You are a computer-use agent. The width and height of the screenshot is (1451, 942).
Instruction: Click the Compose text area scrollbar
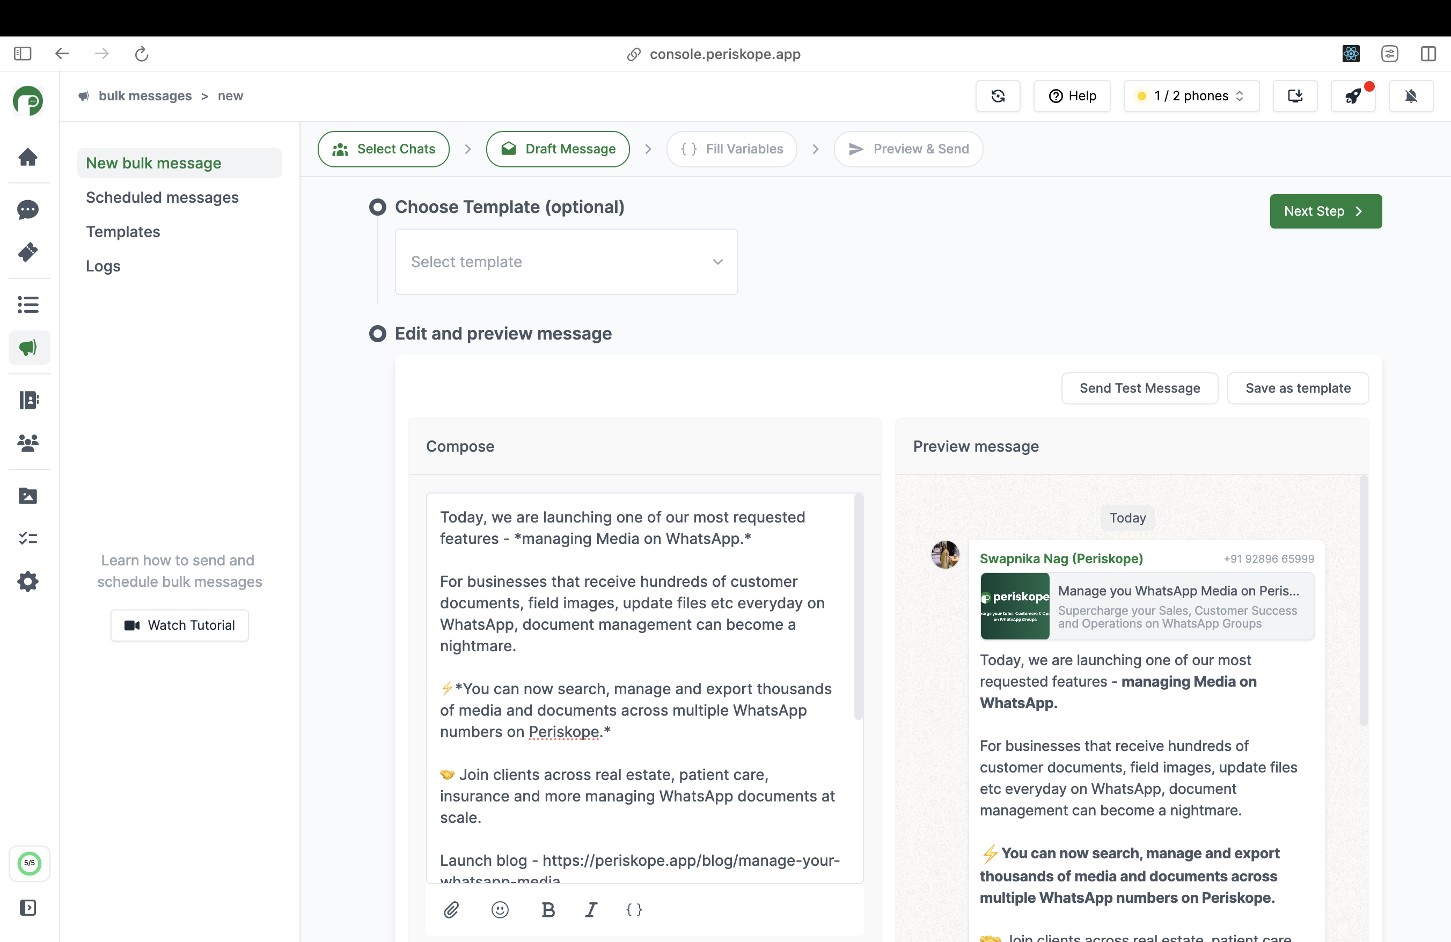[x=858, y=606]
